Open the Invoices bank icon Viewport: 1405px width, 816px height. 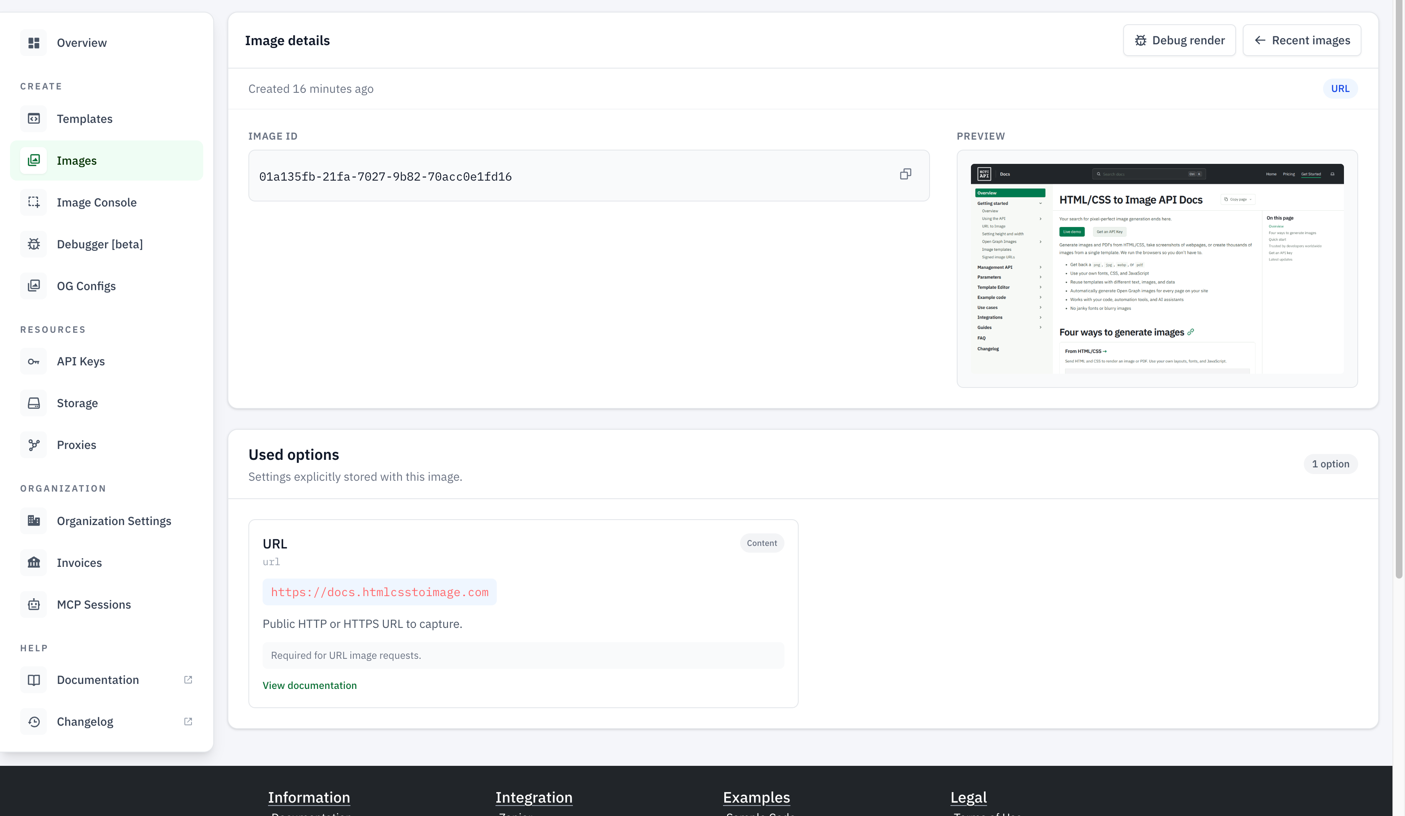click(34, 562)
